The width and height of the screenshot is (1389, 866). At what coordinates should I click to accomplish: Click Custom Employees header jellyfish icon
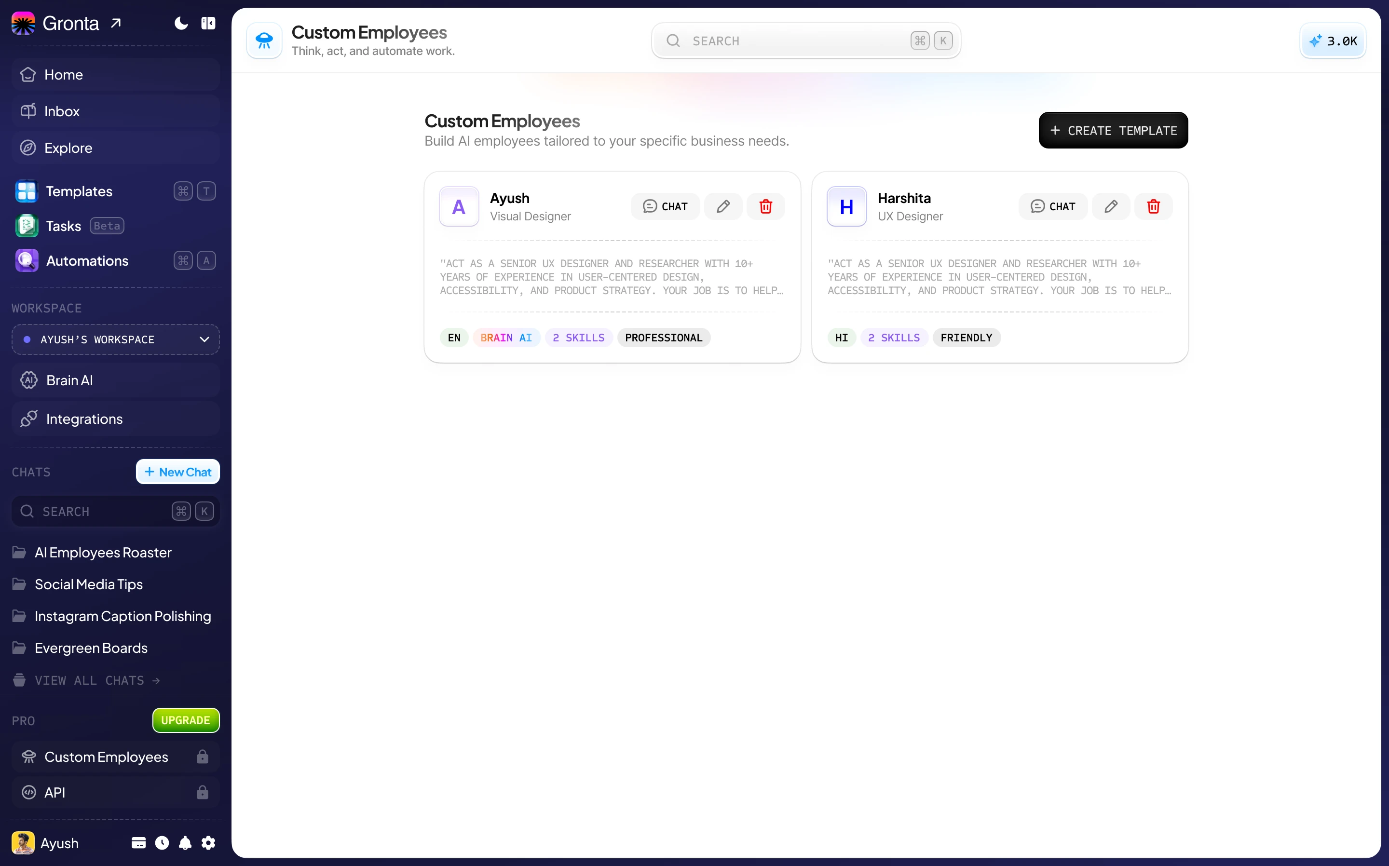pyautogui.click(x=264, y=41)
